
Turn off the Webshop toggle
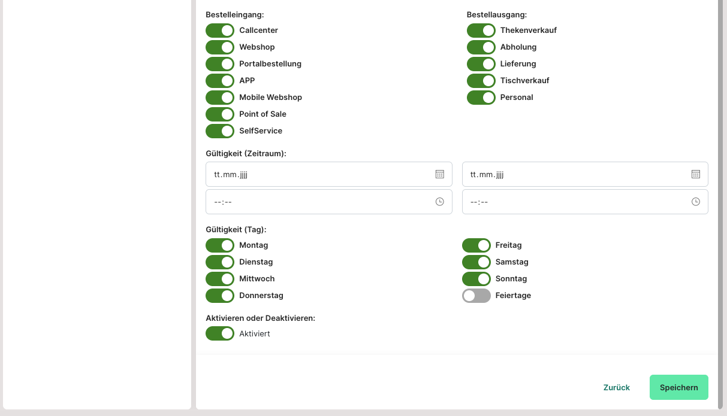click(x=220, y=47)
